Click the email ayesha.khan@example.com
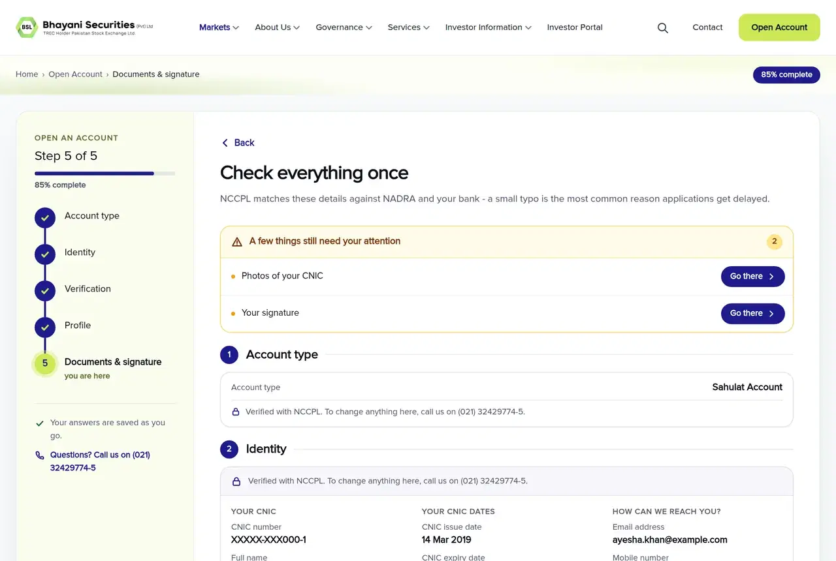 click(x=670, y=540)
